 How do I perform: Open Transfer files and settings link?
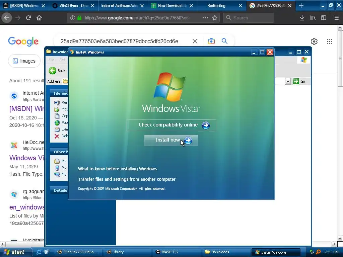127,179
